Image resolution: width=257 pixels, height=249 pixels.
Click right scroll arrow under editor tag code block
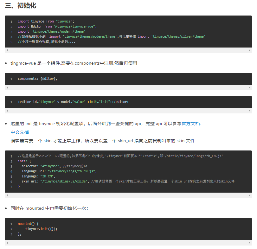tap(249, 111)
